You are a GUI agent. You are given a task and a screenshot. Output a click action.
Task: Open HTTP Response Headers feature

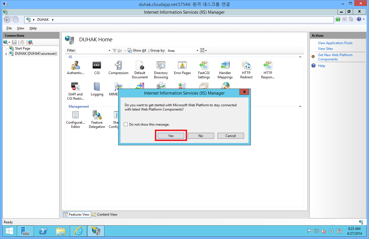(x=268, y=70)
